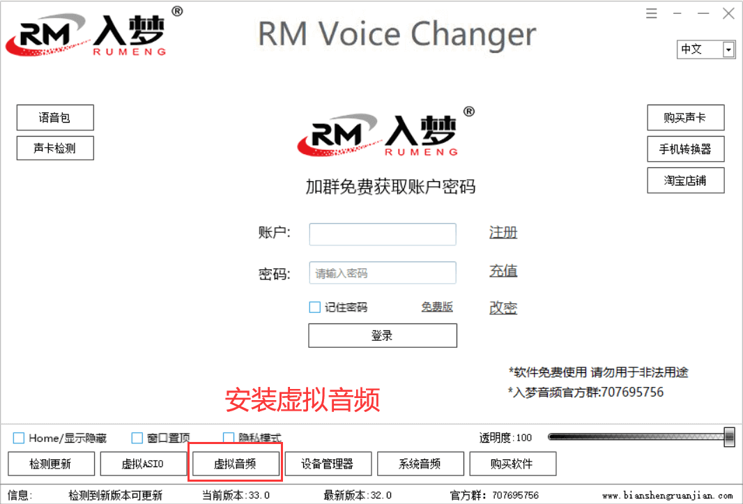Screen dimensions: 743x504
Task: Click the 免费版 free version link
Action: tap(437, 307)
